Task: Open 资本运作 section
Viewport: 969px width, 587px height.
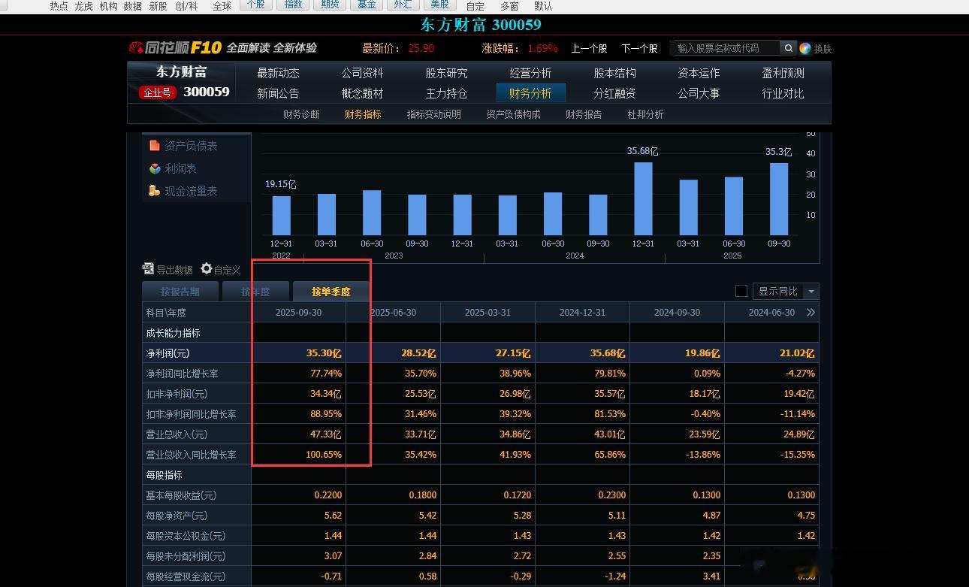Action: click(x=699, y=73)
